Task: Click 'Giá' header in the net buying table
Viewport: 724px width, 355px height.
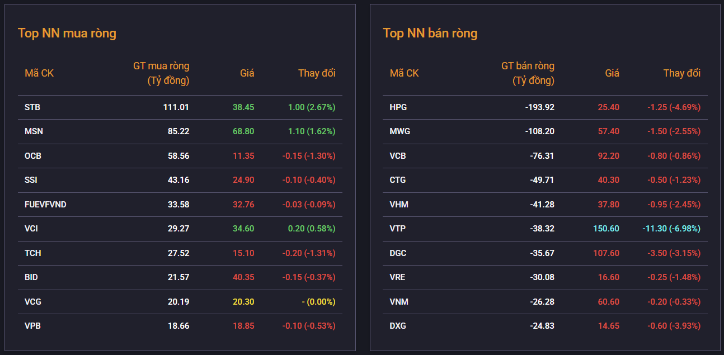Action: point(247,73)
